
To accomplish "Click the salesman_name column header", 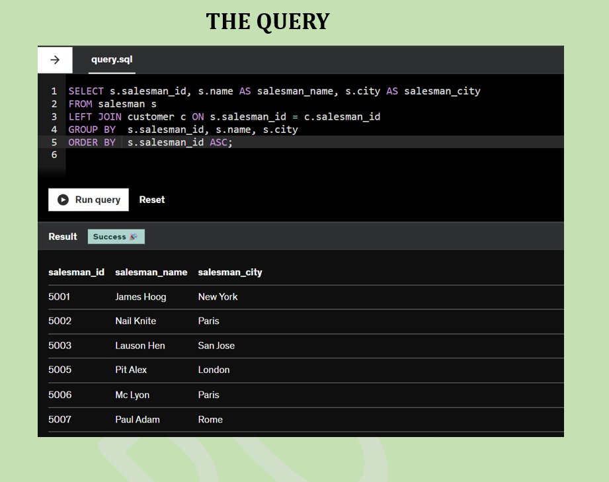I will click(151, 272).
